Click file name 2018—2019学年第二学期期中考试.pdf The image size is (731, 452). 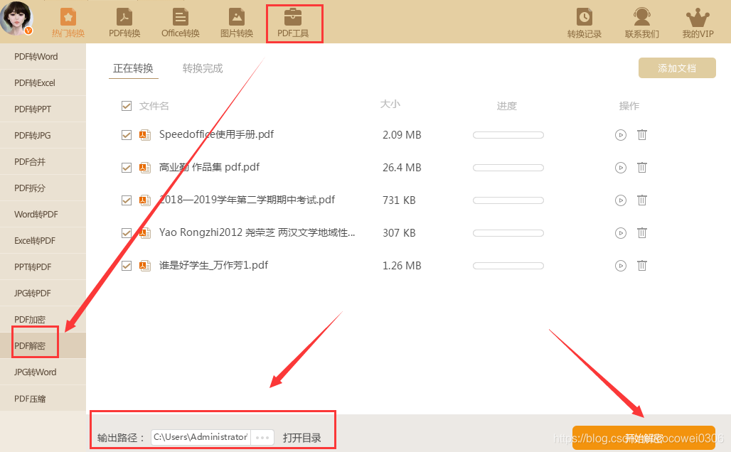[247, 200]
